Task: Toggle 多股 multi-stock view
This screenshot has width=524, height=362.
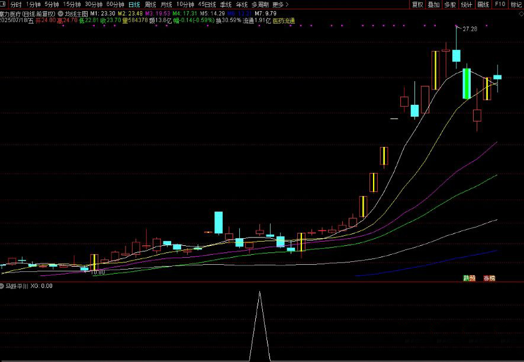Action: pyautogui.click(x=450, y=4)
